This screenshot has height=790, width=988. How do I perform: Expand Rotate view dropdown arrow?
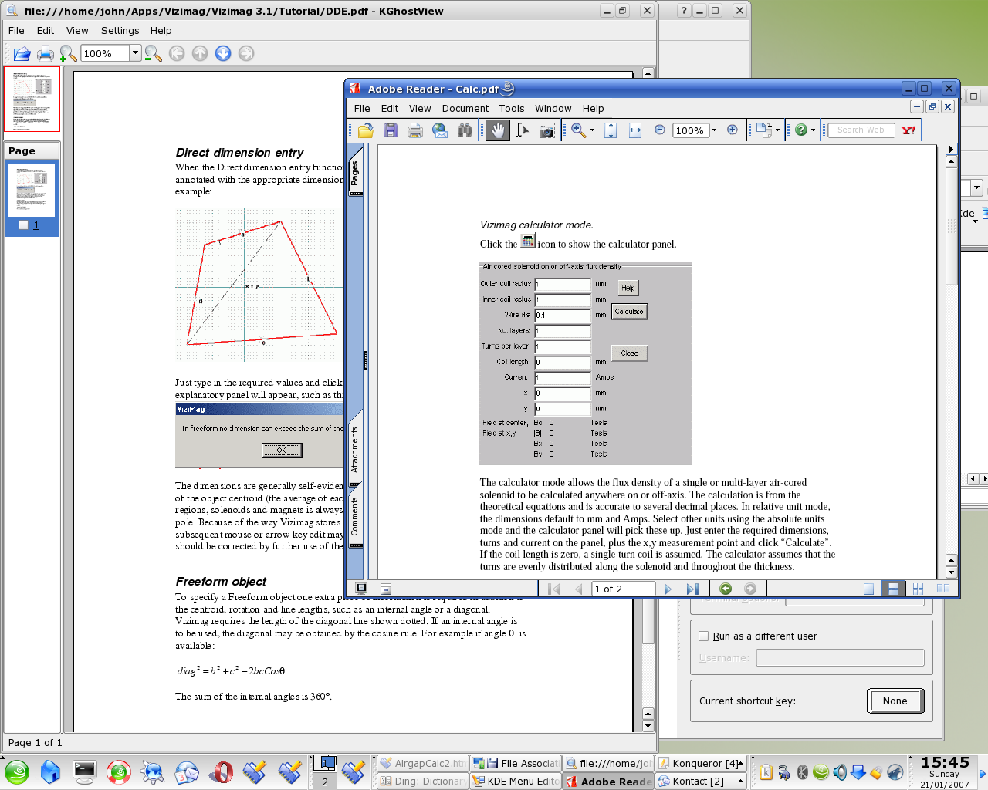click(777, 130)
